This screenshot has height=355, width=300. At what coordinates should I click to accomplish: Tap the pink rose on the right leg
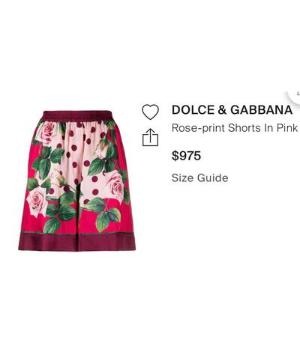[114, 185]
